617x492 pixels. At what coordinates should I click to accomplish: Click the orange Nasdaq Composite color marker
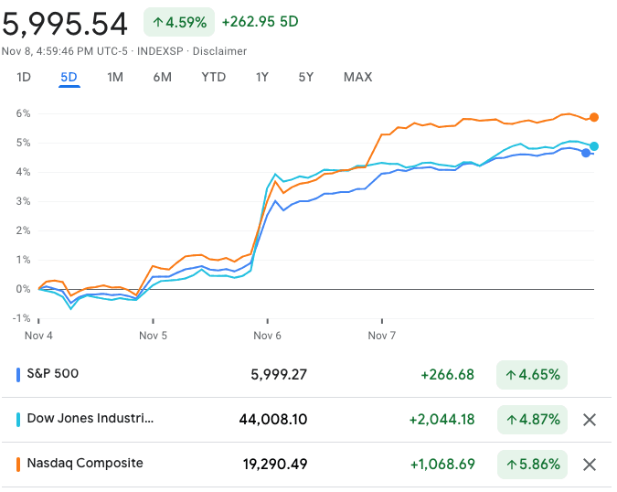[19, 464]
